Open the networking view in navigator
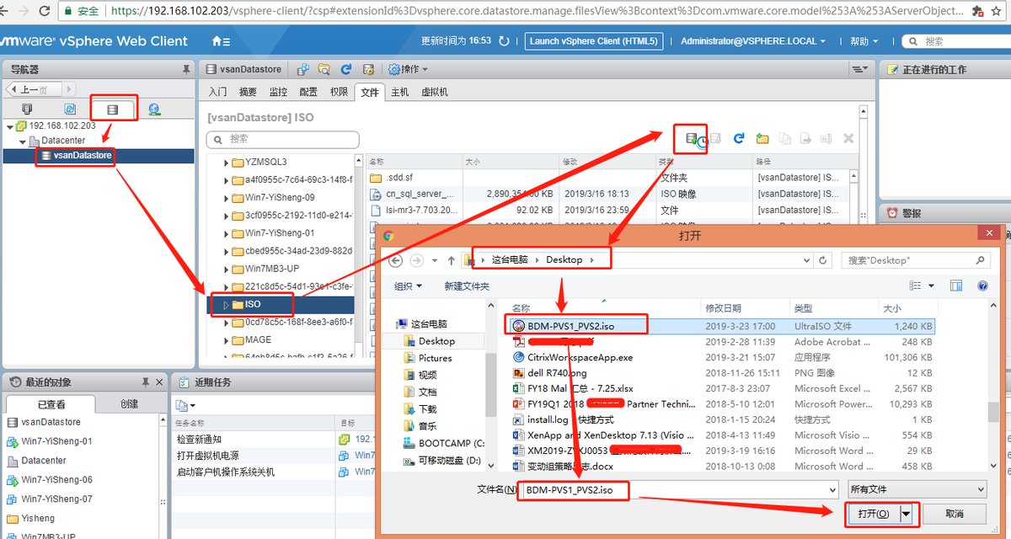The height and width of the screenshot is (539, 1011). point(154,109)
